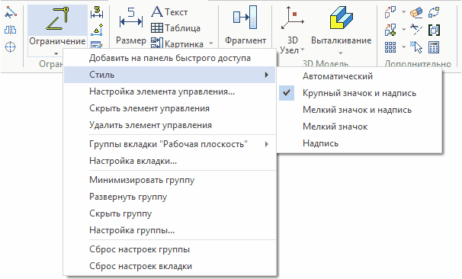The height and width of the screenshot is (279, 462).
Task: Expand the Ограничение button dropdown arrow
Action: click(x=56, y=53)
